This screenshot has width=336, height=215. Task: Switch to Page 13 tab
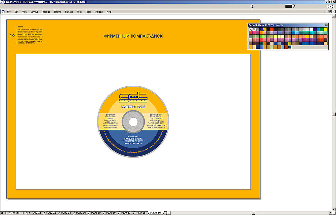(x=66, y=213)
